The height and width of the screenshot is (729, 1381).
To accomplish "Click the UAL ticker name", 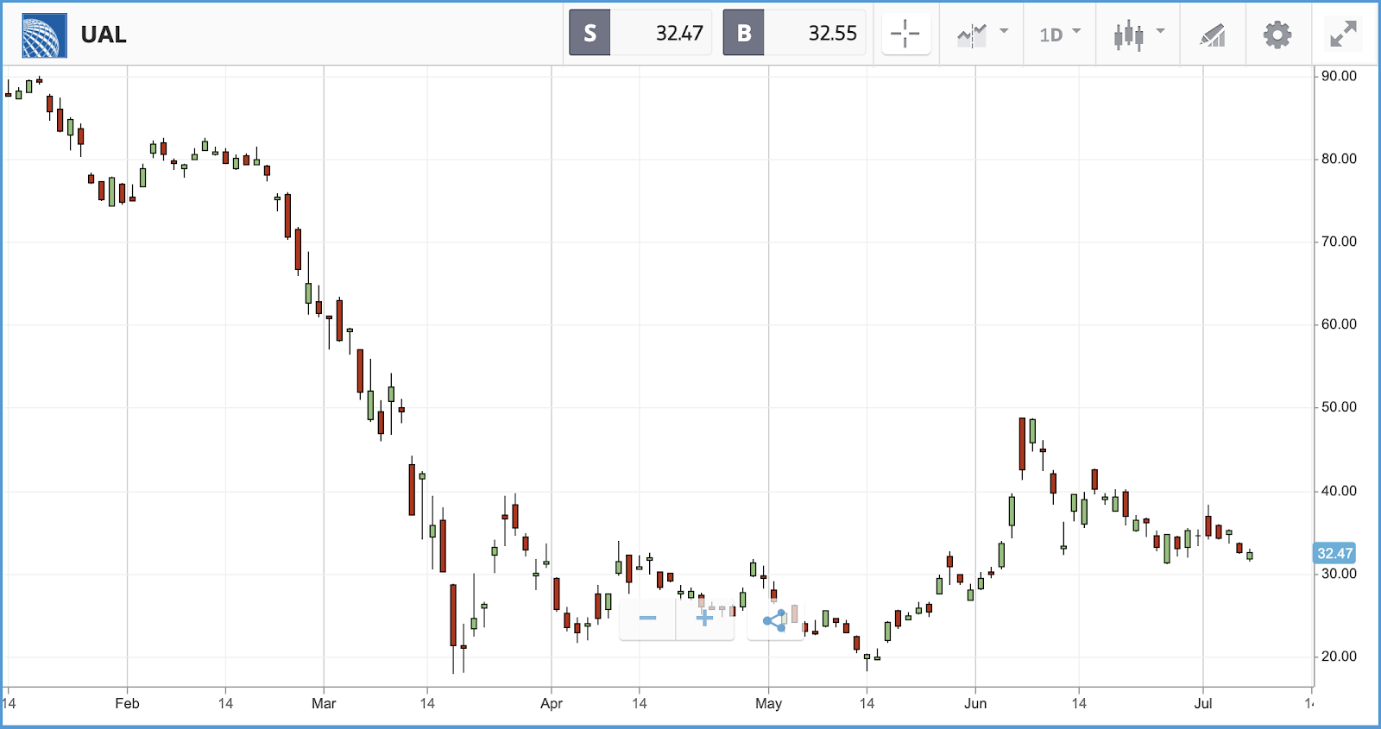I will (x=104, y=35).
